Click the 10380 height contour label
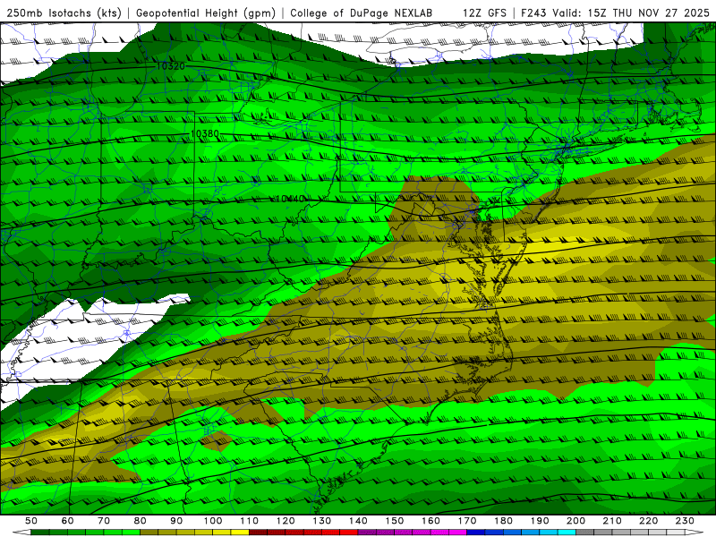 205,133
